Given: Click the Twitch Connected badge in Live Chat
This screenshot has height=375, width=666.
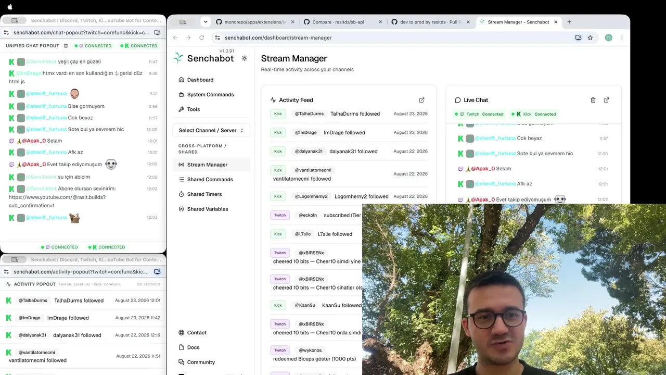Looking at the screenshot, I should (x=479, y=114).
